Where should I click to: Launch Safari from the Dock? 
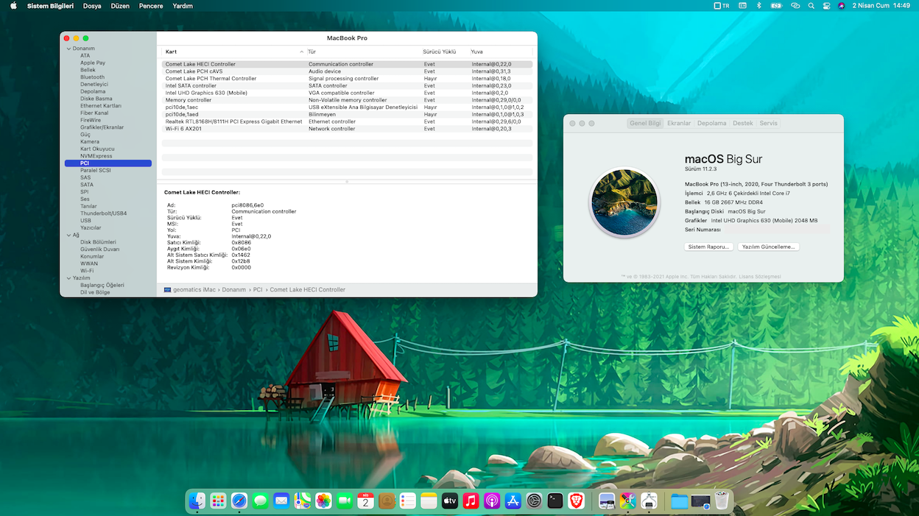click(x=239, y=501)
